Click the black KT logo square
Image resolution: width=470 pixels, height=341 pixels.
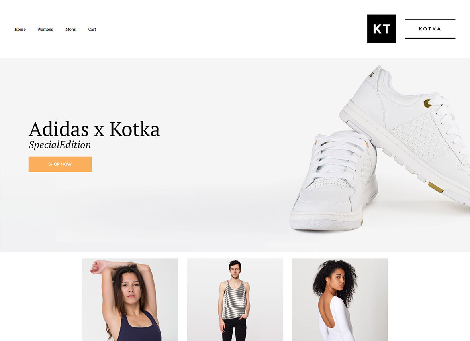click(381, 29)
